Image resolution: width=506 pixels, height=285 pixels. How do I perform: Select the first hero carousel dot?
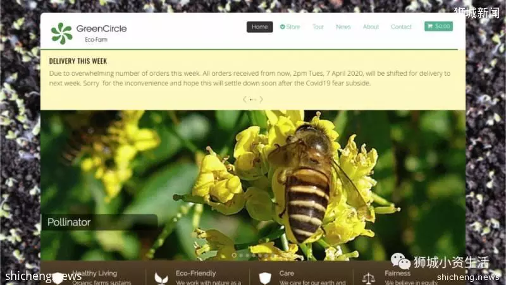tap(234, 255)
